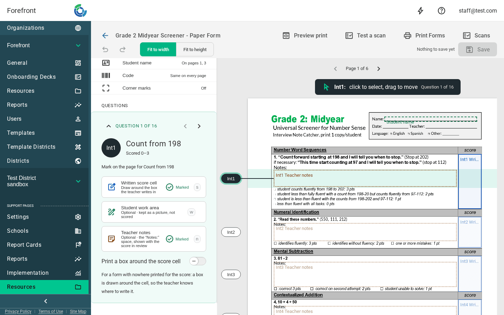
Task: Go to previous question with left chevron
Action: (185, 126)
